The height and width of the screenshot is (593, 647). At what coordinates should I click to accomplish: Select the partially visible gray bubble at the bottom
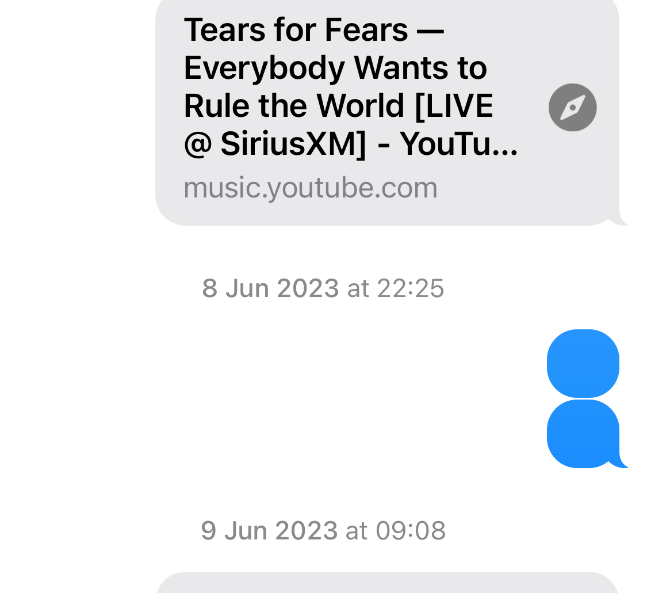tap(387, 582)
